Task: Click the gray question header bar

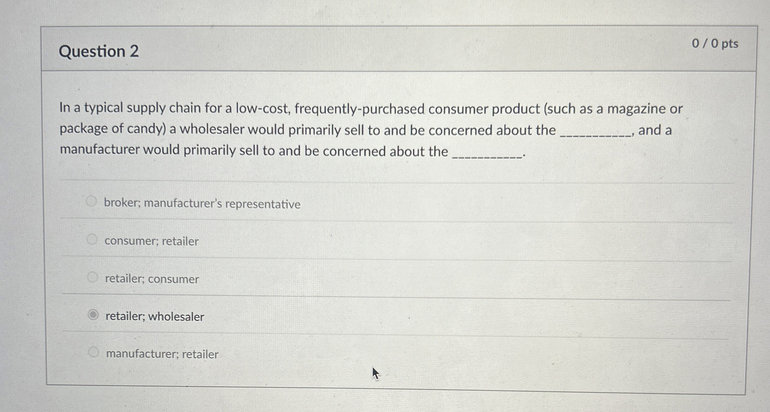Action: [x=373, y=50]
